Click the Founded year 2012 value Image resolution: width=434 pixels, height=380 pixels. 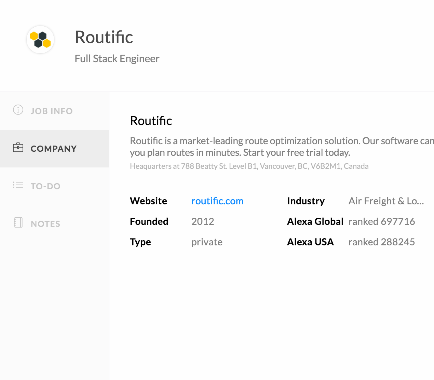203,221
